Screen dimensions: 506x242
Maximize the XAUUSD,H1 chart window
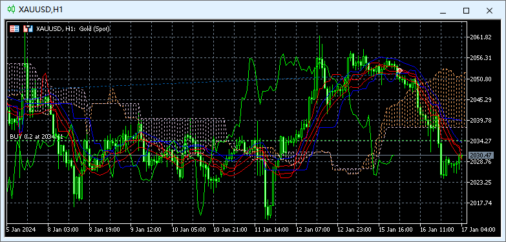point(466,10)
